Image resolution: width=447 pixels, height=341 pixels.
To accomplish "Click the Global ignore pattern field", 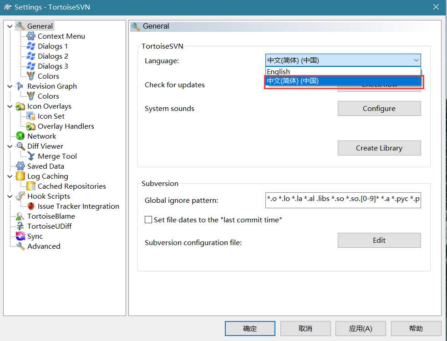I will tap(343, 201).
